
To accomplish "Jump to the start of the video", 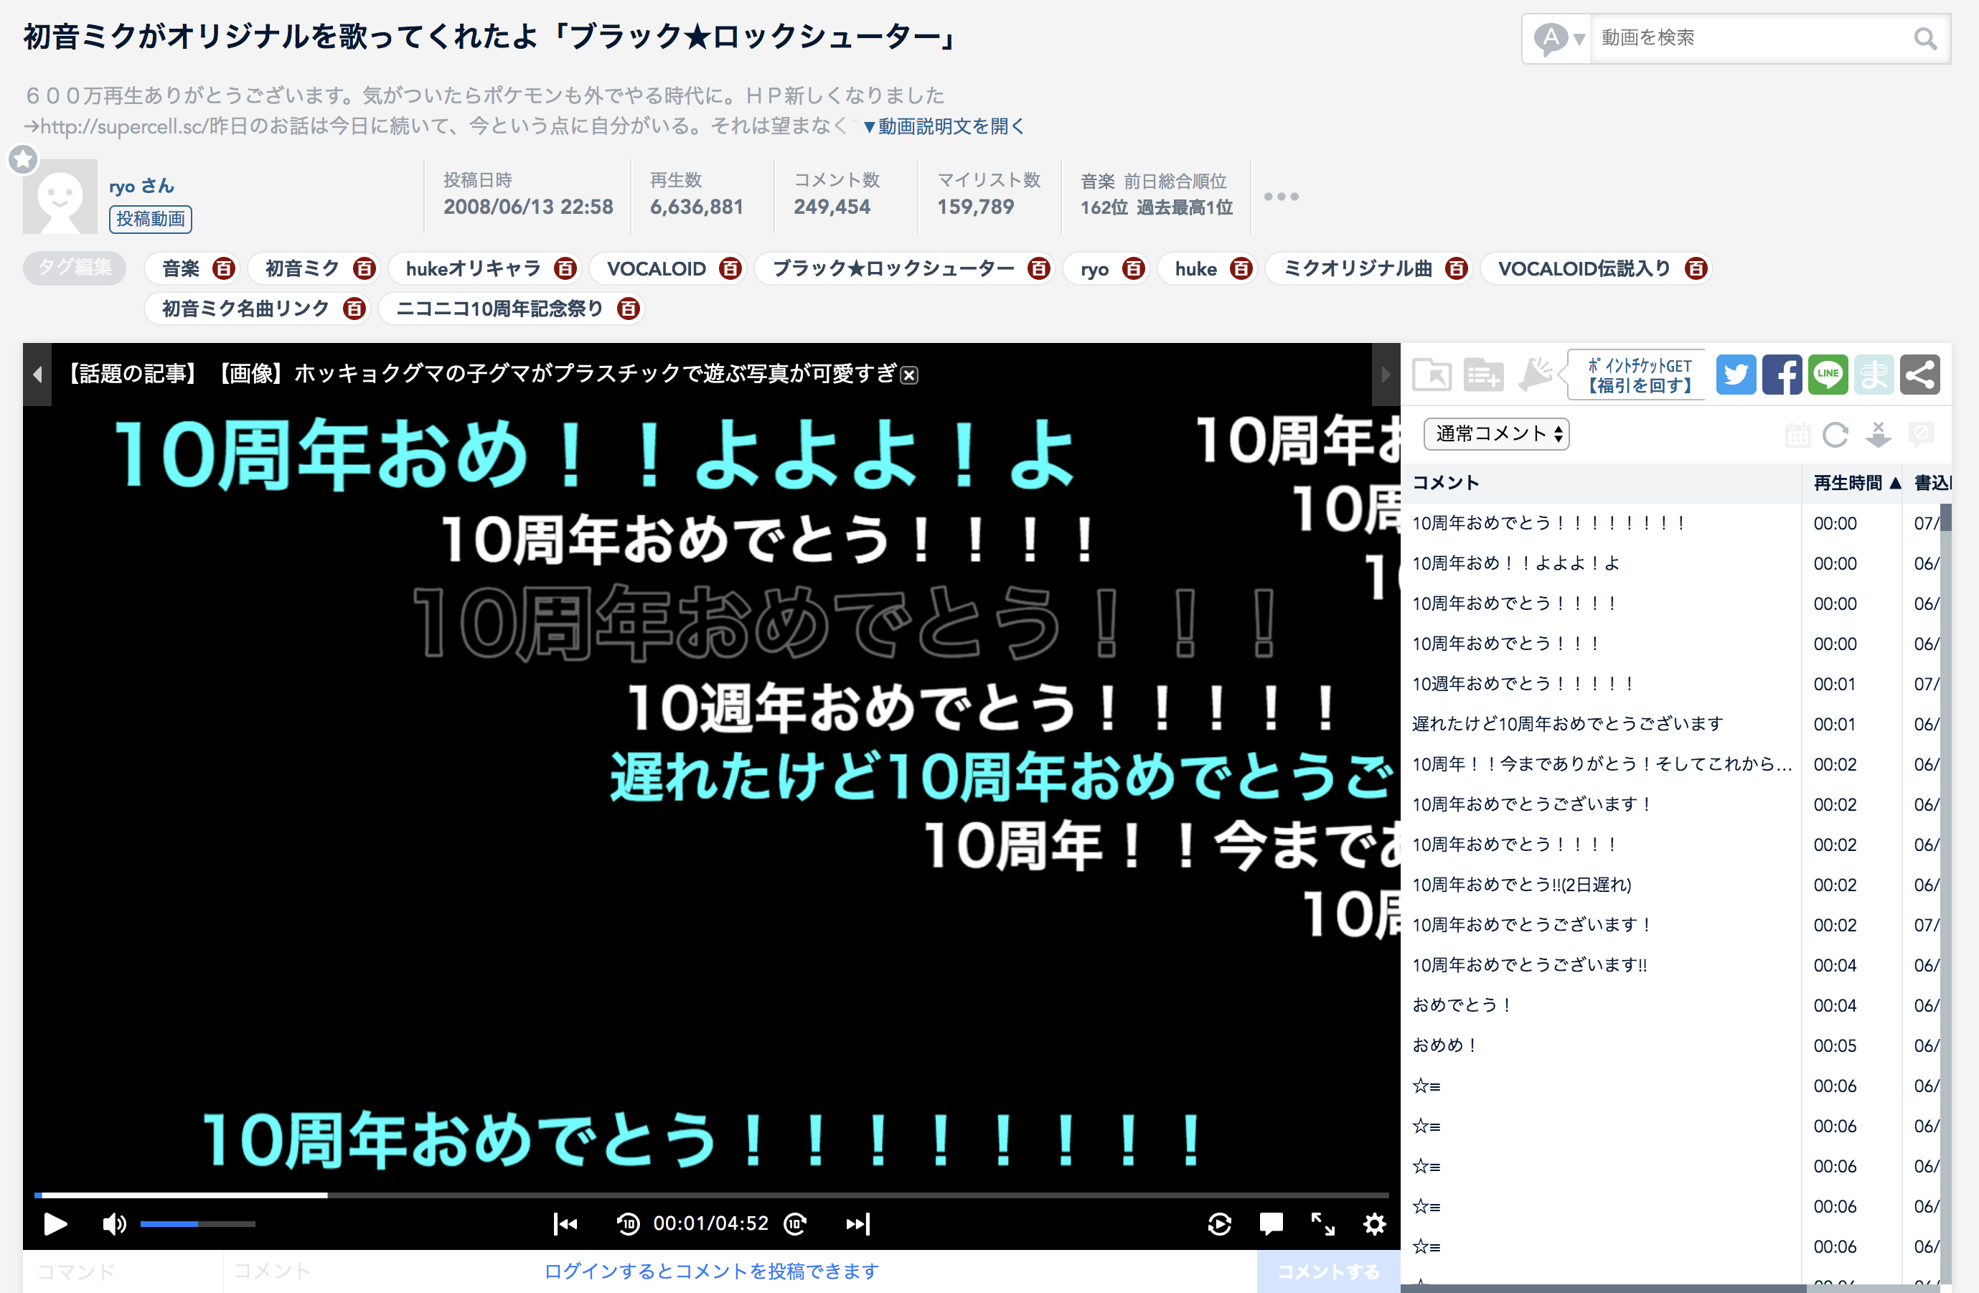I will pyautogui.click(x=565, y=1223).
